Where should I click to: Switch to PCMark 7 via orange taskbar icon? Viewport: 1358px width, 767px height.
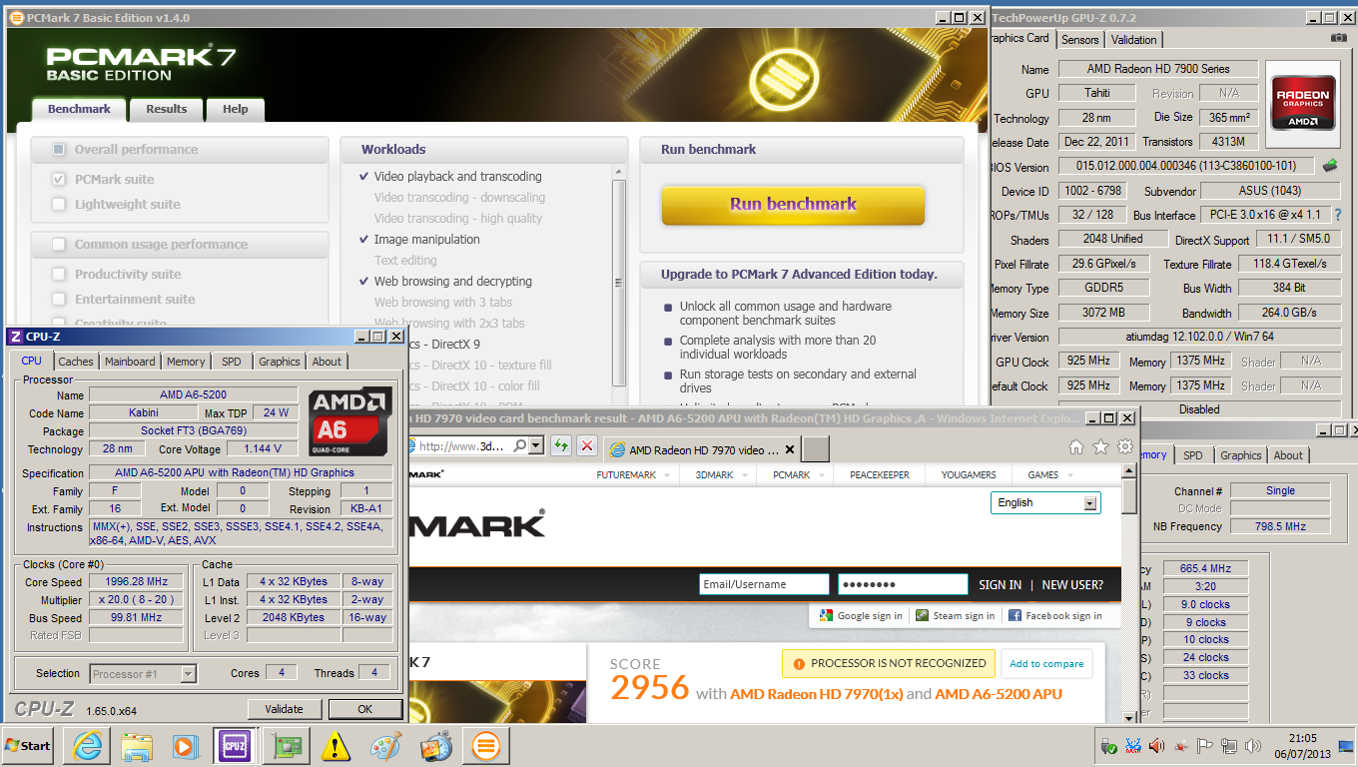pos(486,746)
